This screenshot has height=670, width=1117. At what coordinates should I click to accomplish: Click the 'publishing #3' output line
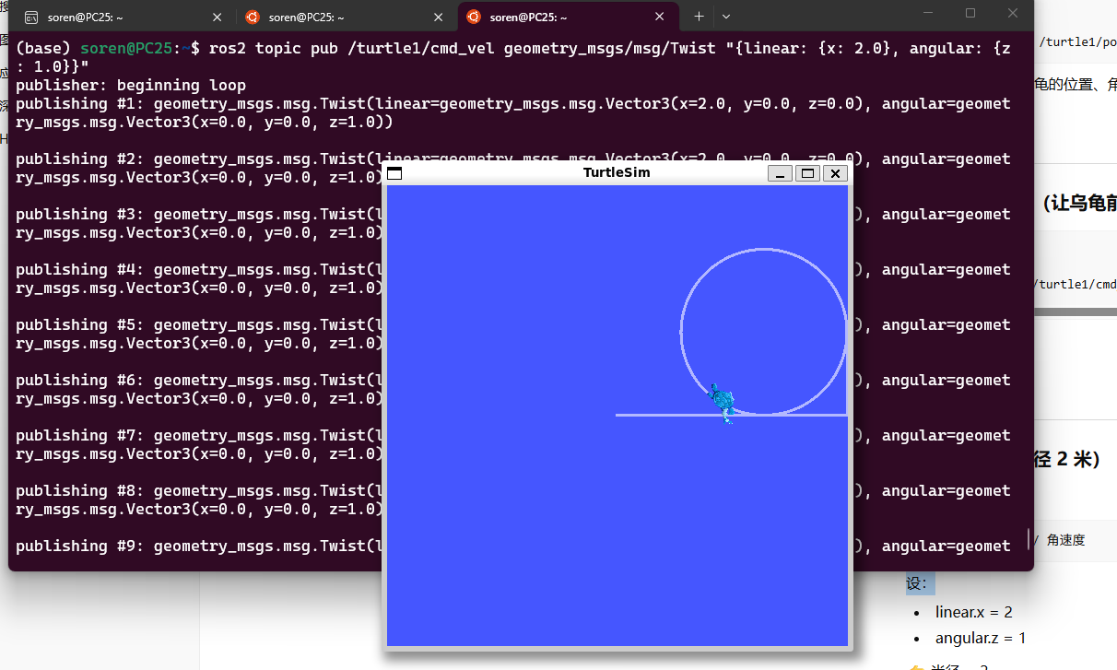pos(513,223)
